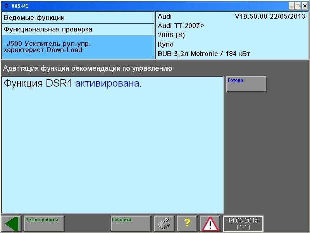
Task: Select the Функциональная проверка row
Action: pos(78,30)
